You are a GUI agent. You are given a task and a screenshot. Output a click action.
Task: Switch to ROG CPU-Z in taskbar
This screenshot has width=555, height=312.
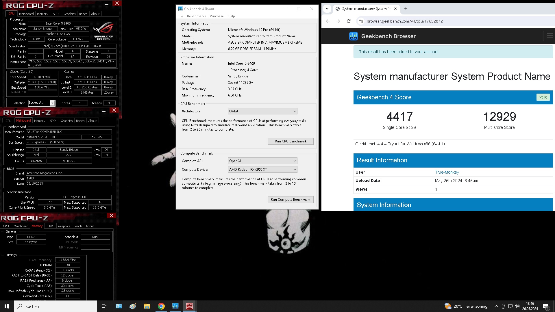(190, 306)
